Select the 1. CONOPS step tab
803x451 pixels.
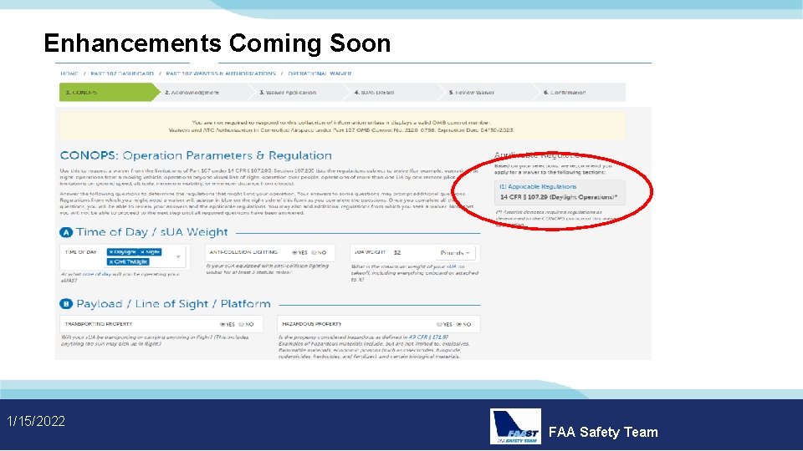click(110, 93)
